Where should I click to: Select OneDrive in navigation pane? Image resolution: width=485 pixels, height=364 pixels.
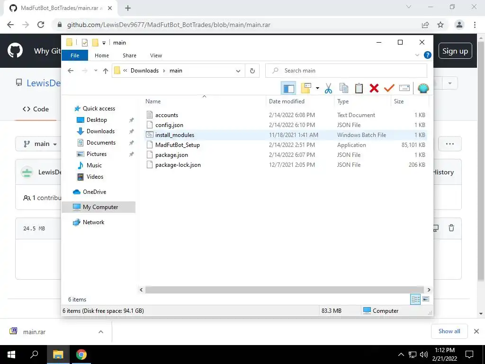point(94,192)
